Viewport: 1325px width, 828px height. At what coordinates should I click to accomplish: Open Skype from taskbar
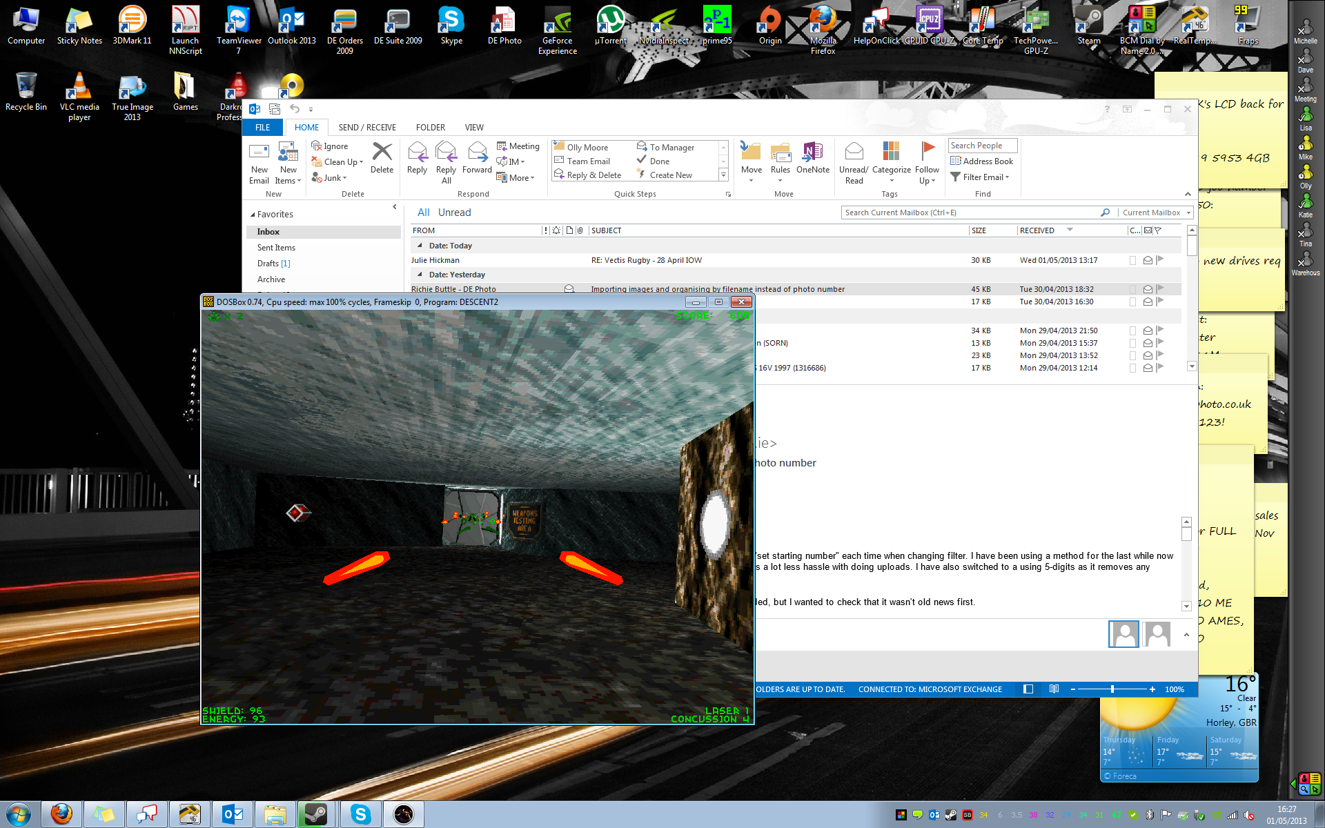[x=360, y=814]
